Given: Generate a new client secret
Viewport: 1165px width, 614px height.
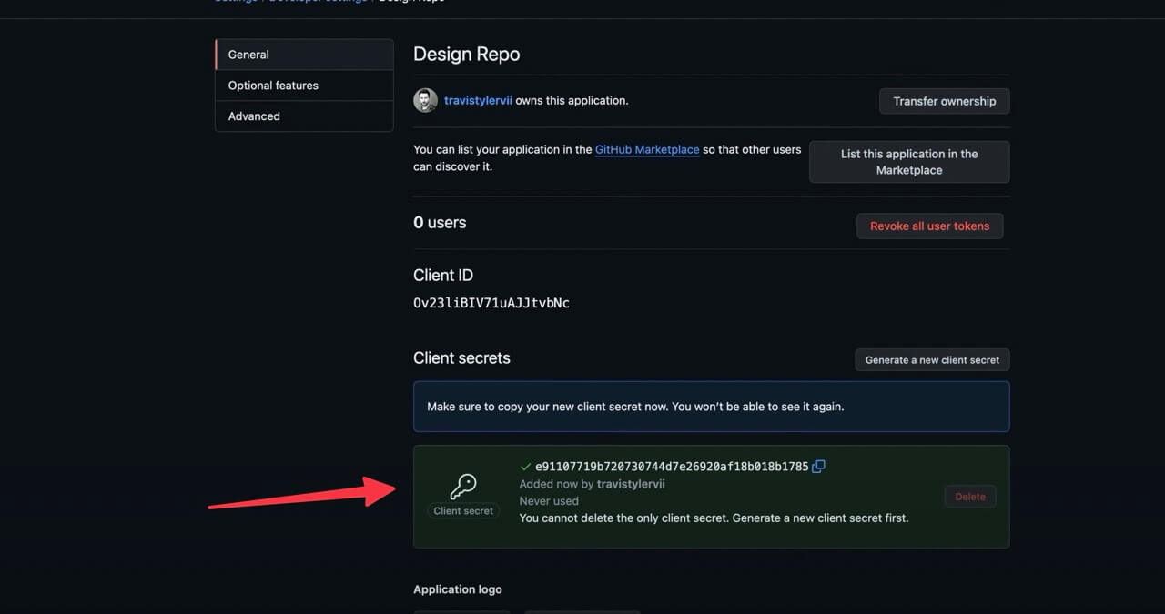Looking at the screenshot, I should 931,359.
